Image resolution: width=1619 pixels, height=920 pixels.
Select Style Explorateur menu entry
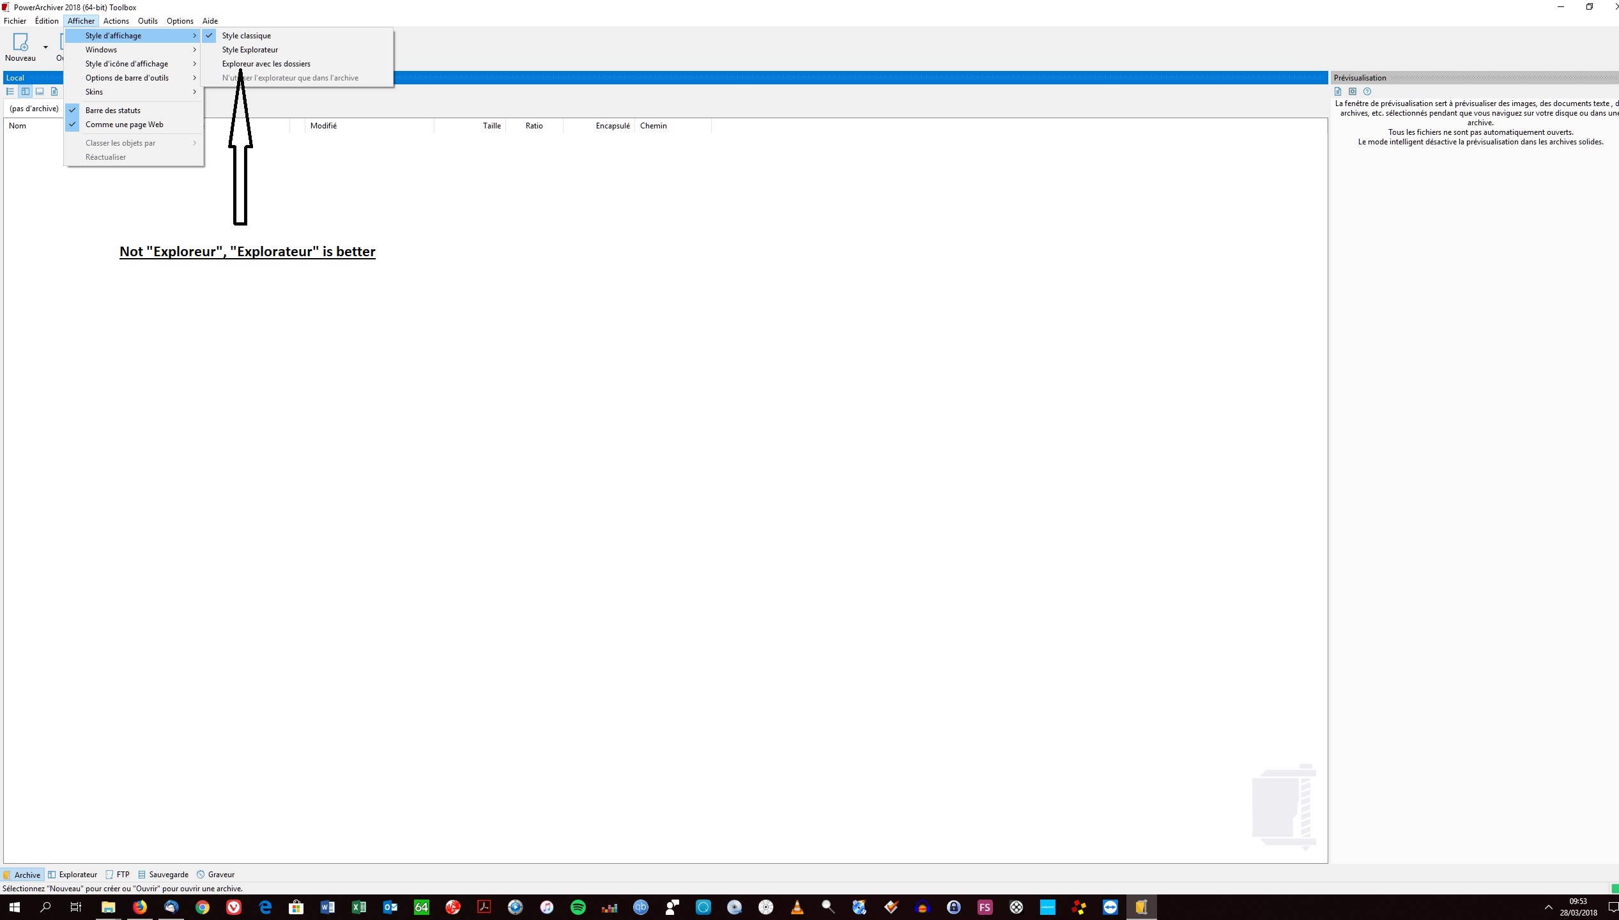297,50
